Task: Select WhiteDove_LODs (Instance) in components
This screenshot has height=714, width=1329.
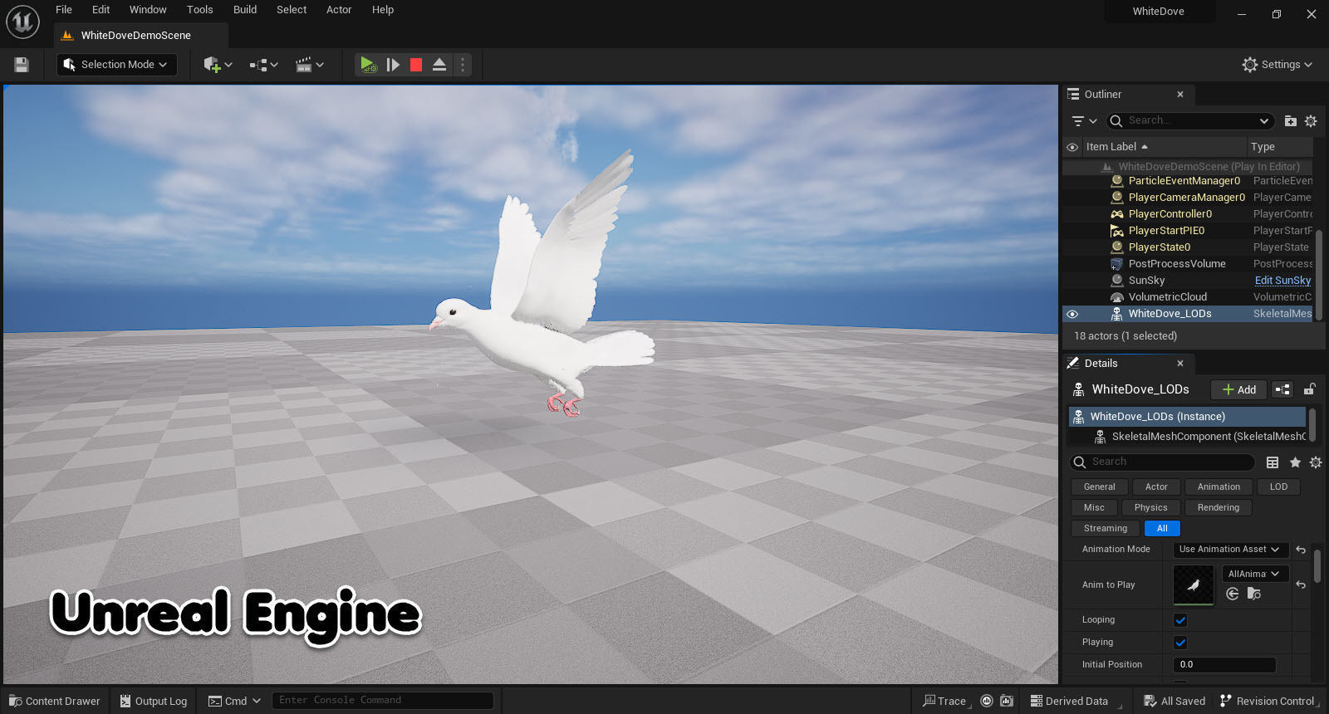Action: [x=1187, y=417]
